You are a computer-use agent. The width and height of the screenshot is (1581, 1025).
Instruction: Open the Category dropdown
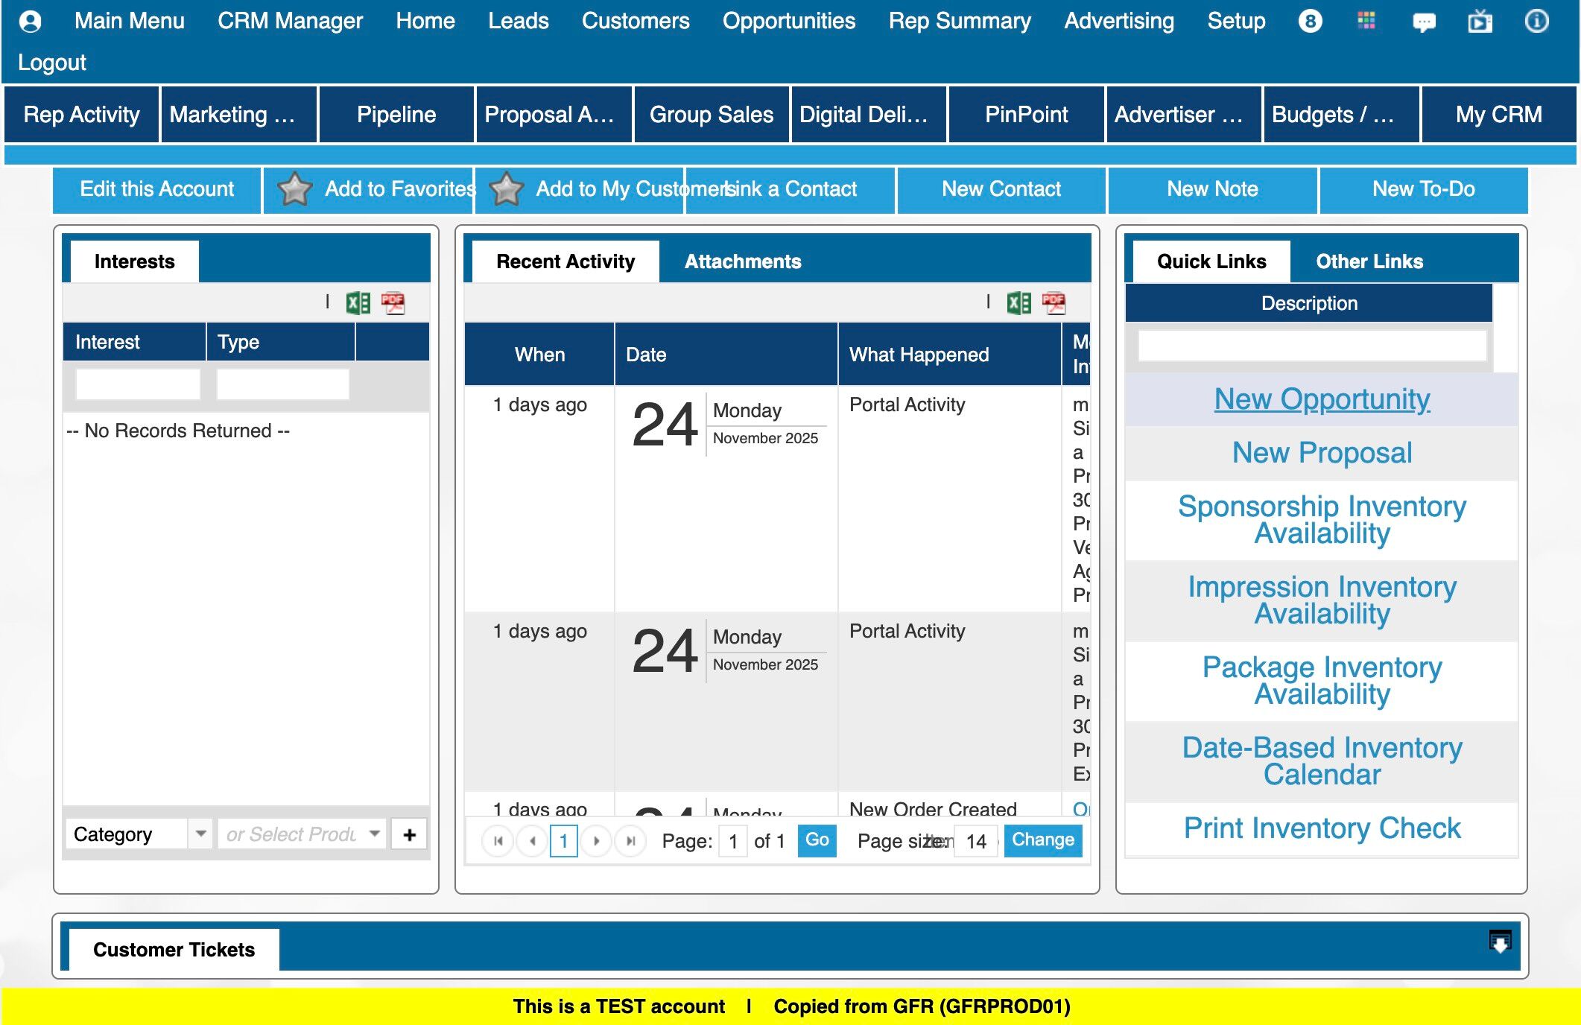[200, 834]
